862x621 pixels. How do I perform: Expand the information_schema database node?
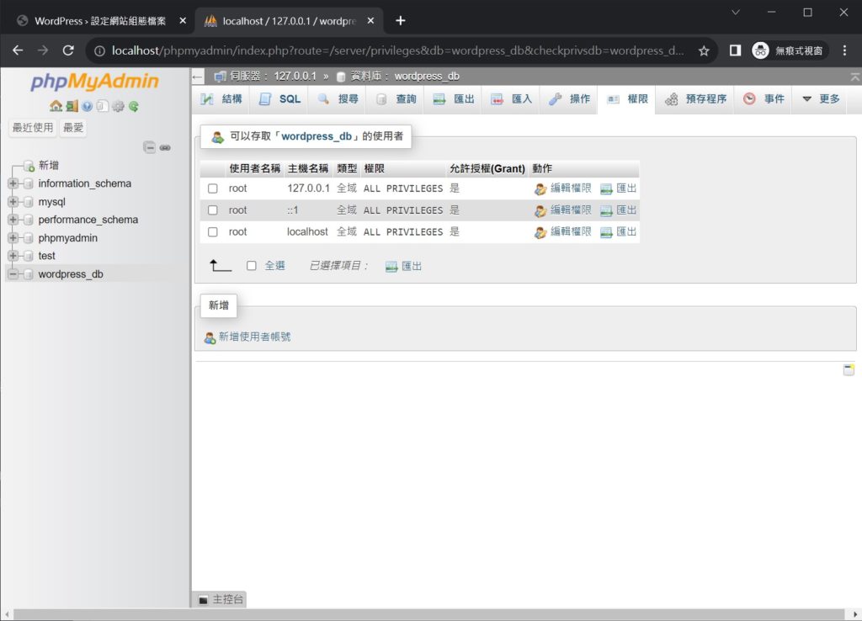coord(13,183)
